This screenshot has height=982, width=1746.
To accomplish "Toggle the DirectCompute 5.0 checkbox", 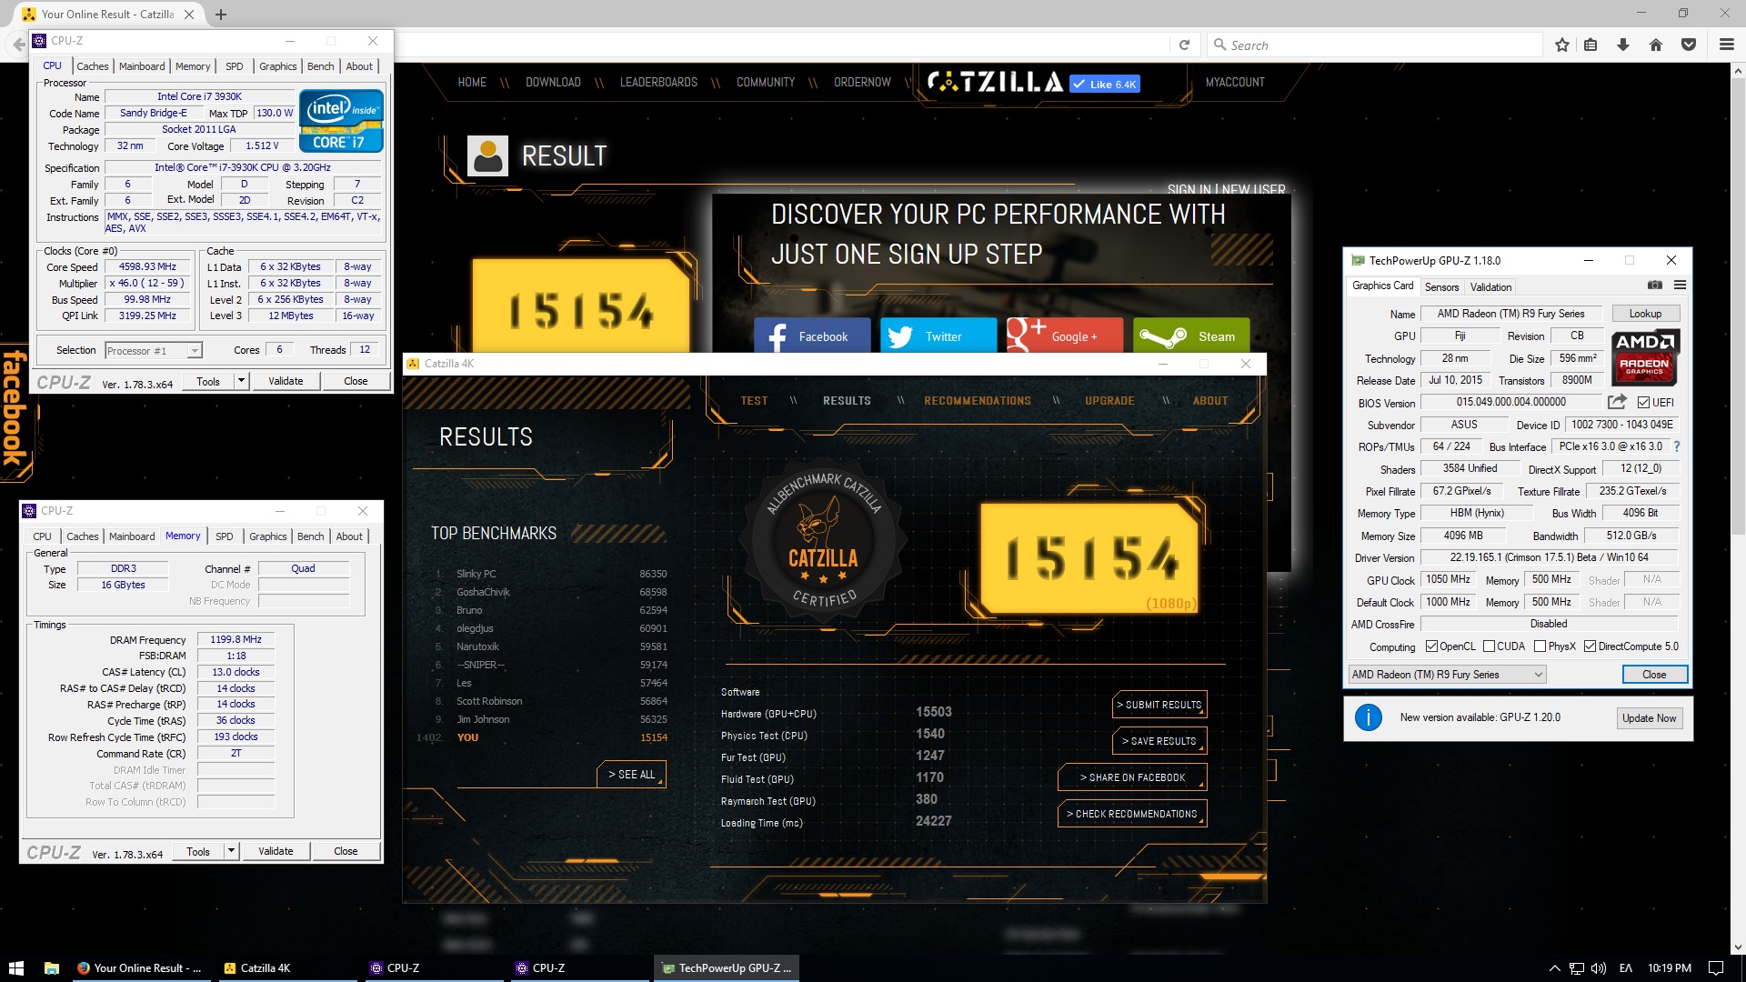I will pyautogui.click(x=1590, y=646).
